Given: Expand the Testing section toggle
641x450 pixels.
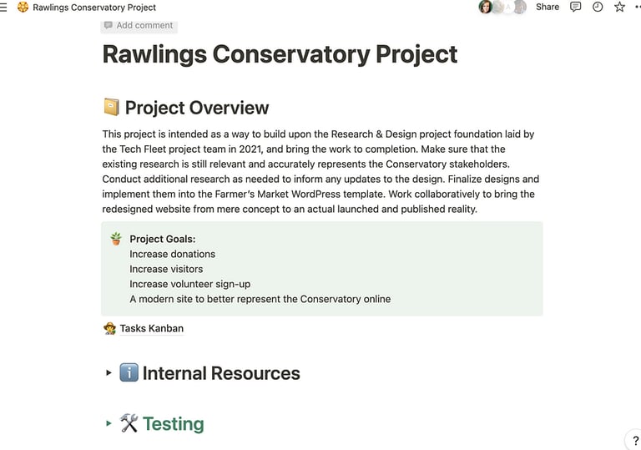Looking at the screenshot, I should [109, 423].
